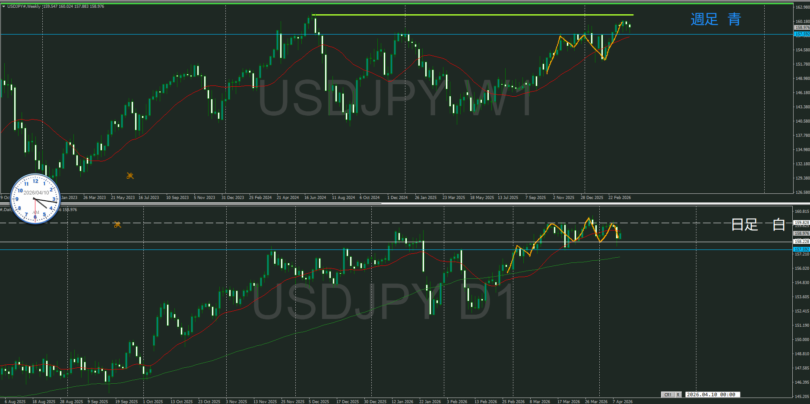The height and width of the screenshot is (404, 810).
Task: Click the 158.228 price label on daily chart
Action: [802, 242]
